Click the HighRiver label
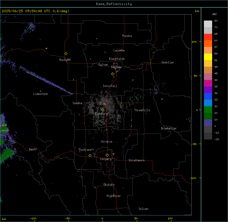Image resolution: width=228 pixels, height=222 pixels. (x=114, y=196)
